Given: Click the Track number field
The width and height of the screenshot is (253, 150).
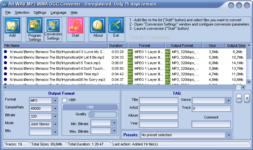Looking at the screenshot, I should tap(211, 108).
